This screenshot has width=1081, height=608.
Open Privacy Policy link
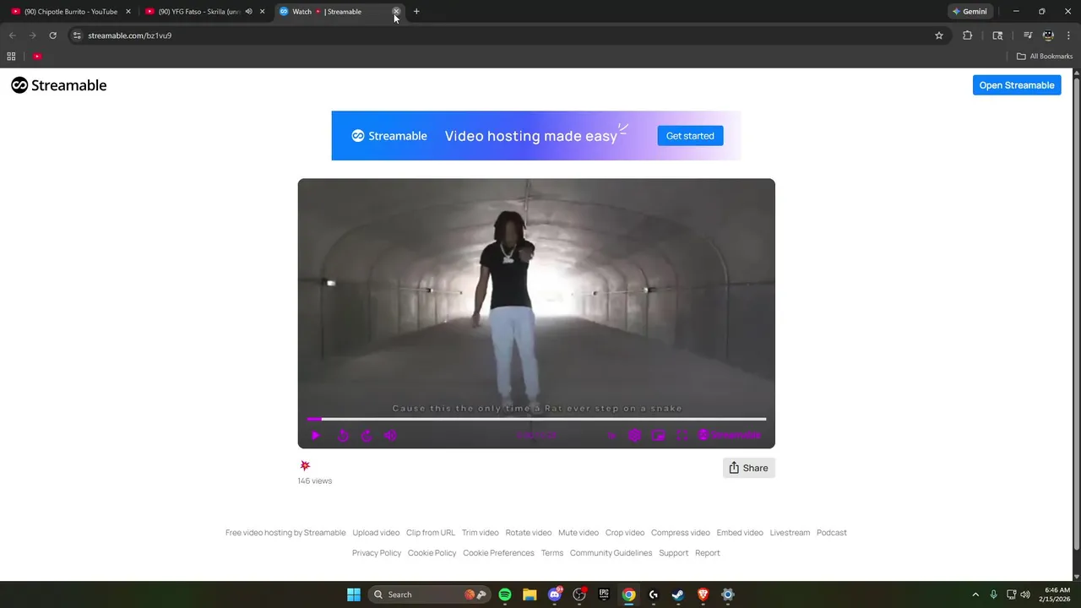pos(377,553)
